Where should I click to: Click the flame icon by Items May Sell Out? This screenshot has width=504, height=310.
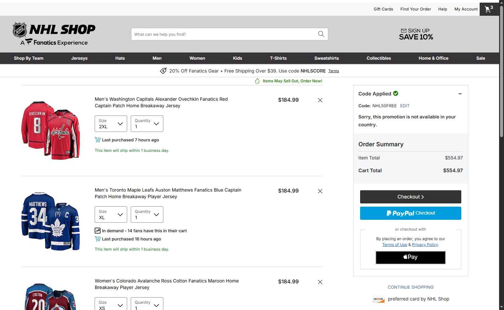(257, 81)
